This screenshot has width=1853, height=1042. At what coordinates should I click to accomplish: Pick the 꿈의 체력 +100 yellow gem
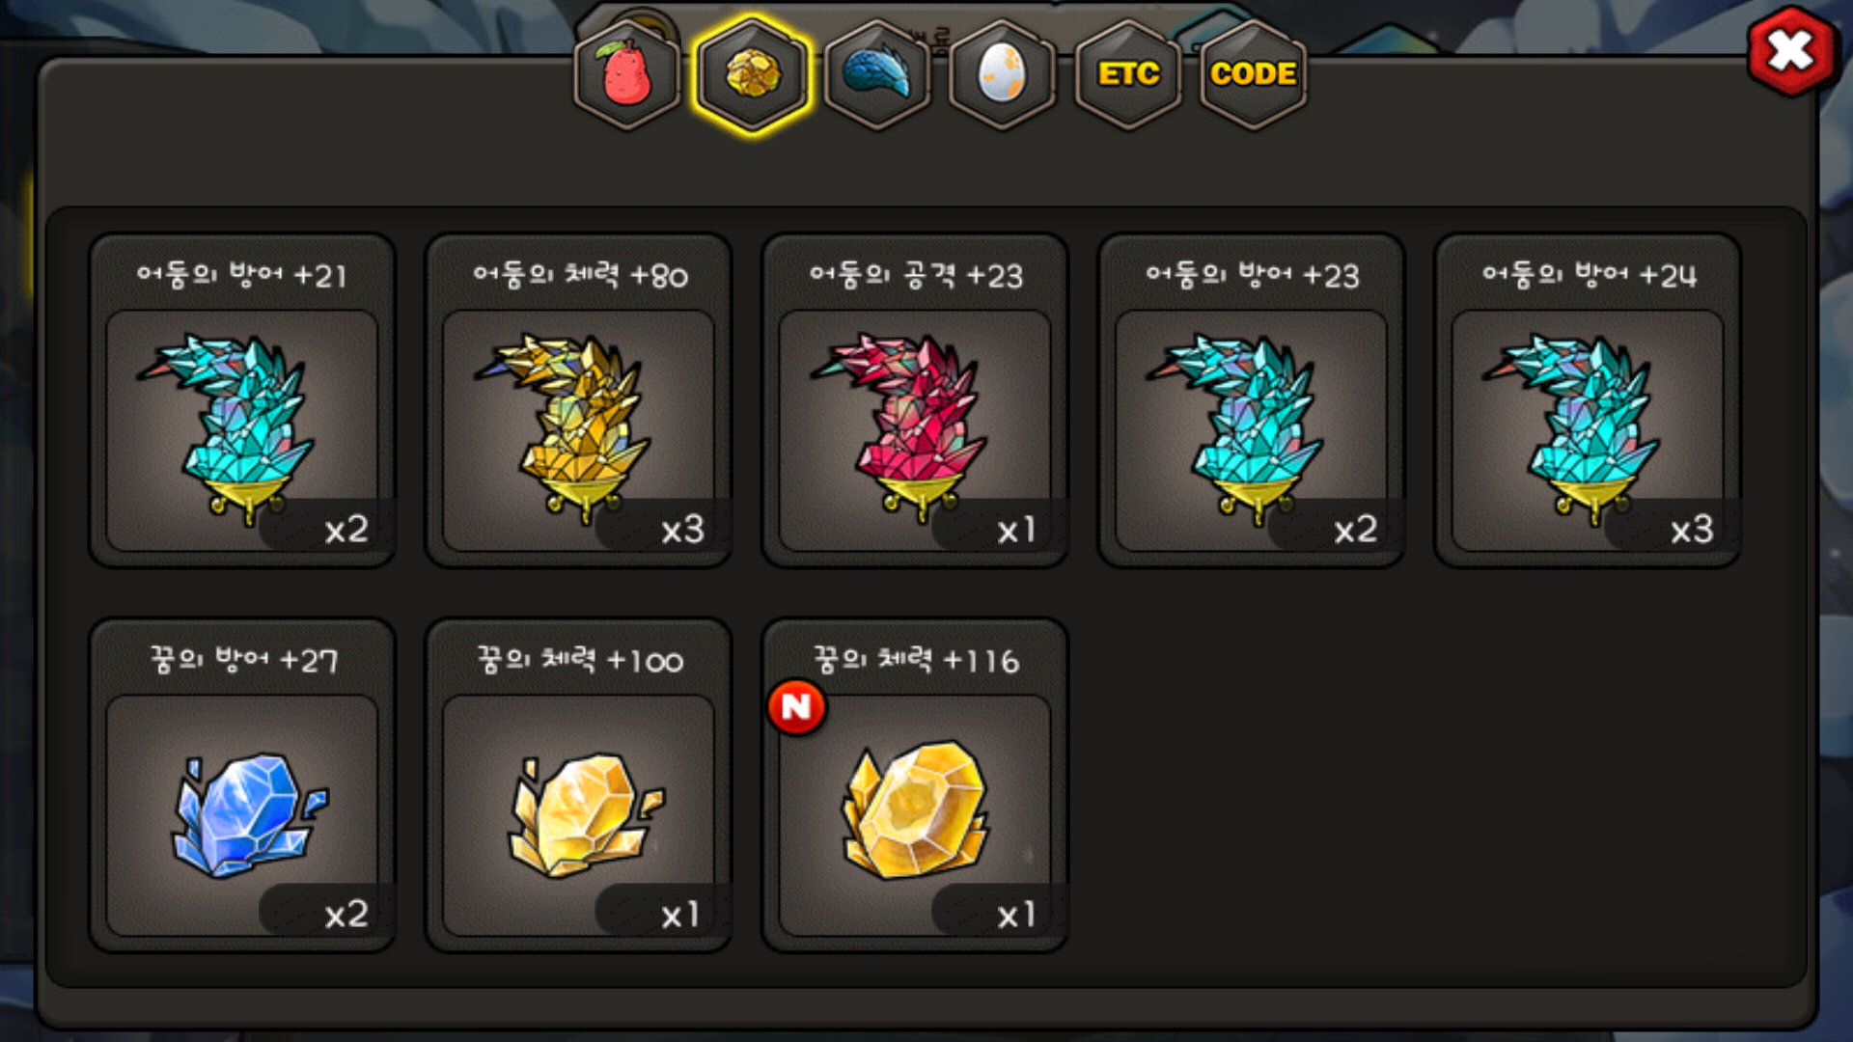579,785
